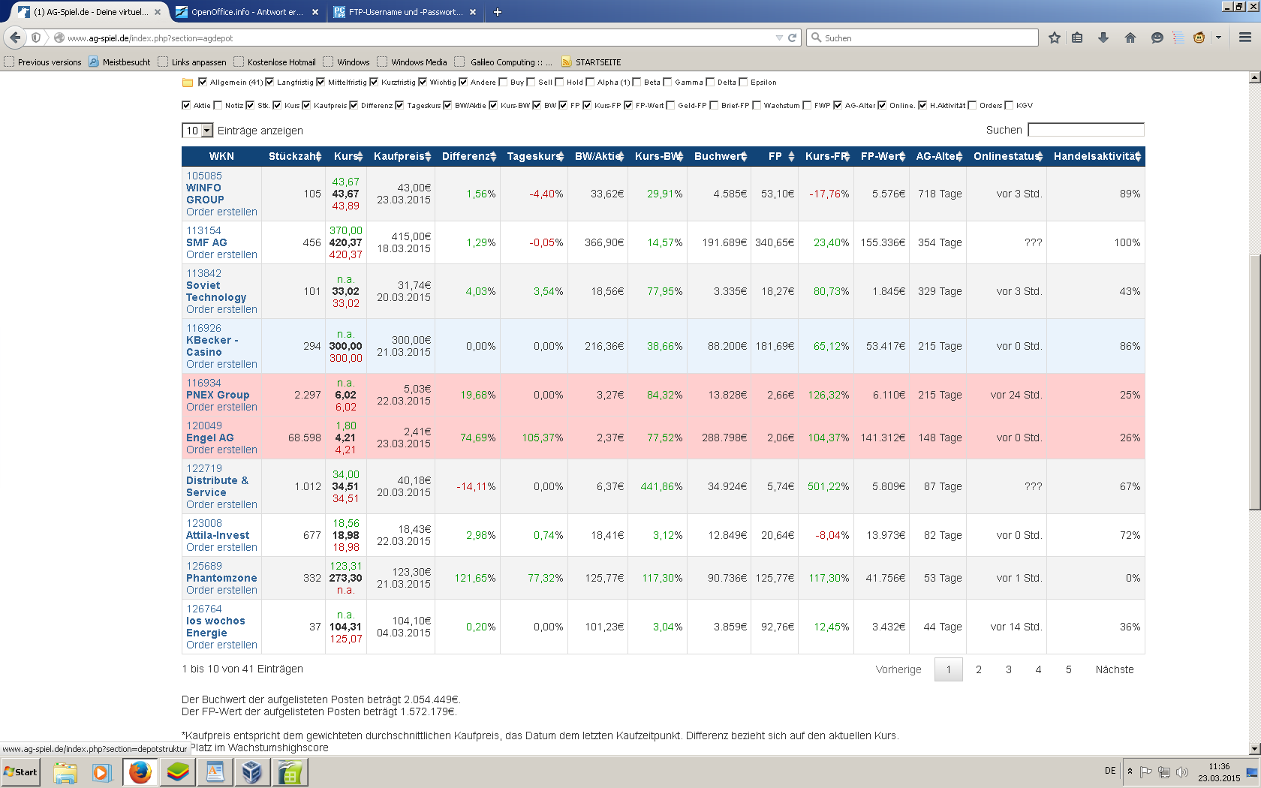Open BlueStacks from the taskbar
Viewport: 1261px width, 788px height.
tap(178, 772)
